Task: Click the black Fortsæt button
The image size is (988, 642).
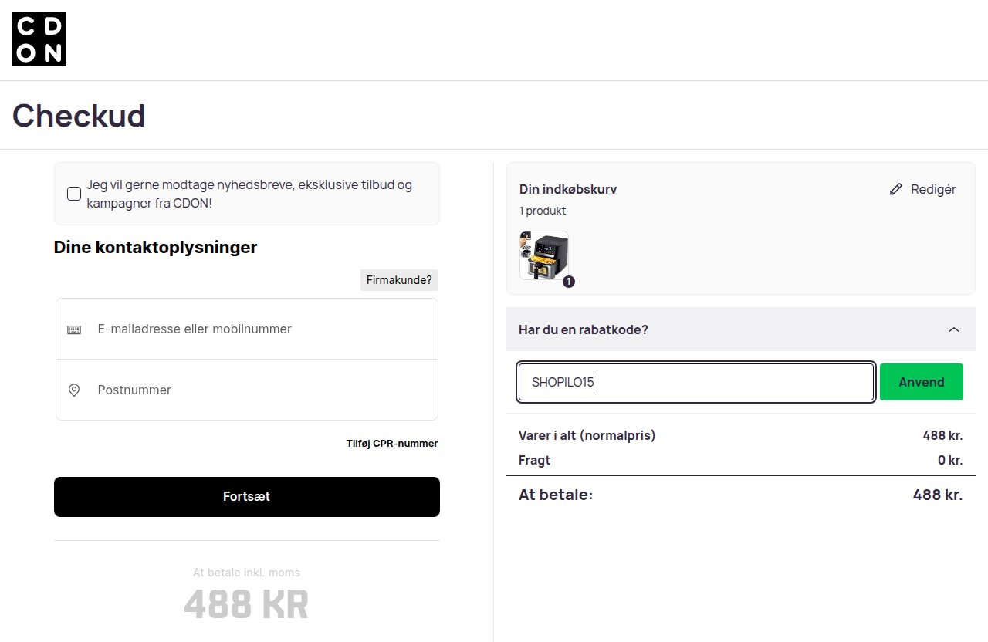Action: 247,497
